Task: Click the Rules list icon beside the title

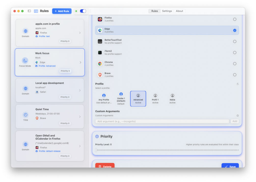Action: 36,11
